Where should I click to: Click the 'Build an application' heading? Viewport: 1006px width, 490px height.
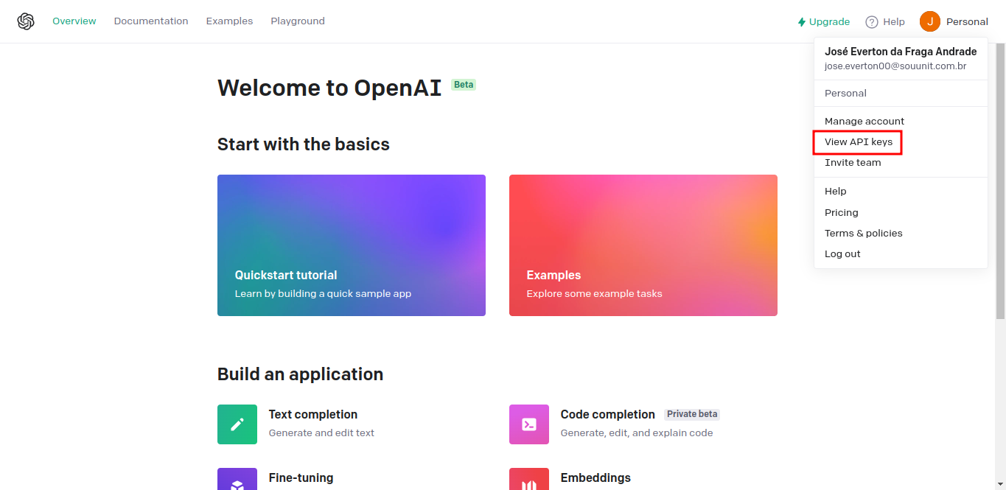(301, 374)
